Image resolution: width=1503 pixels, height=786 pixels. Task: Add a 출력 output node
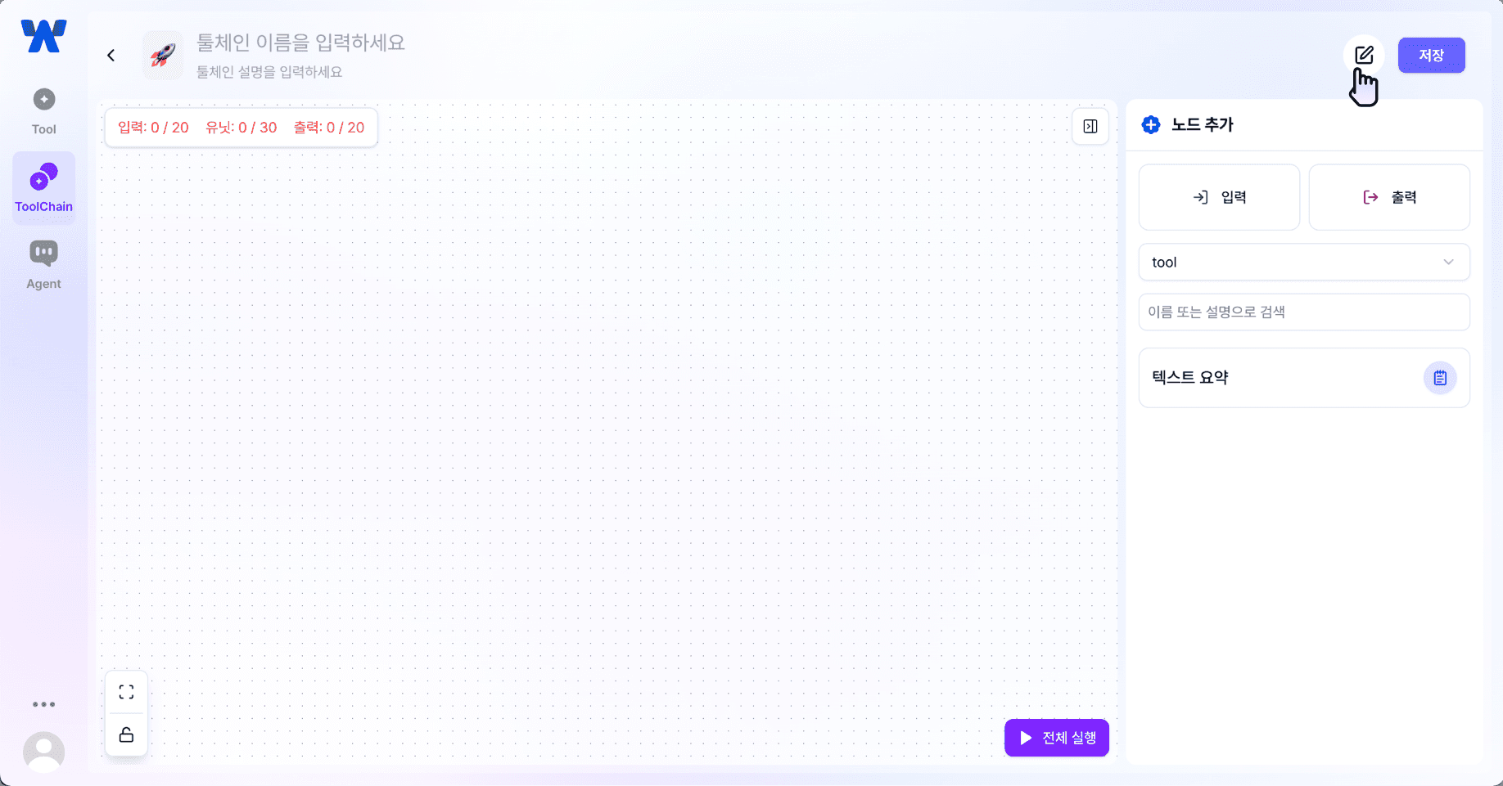tap(1389, 197)
